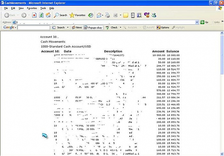Open the Back history dropdown arrow
Viewport: 224px width, 156px height.
pyautogui.click(x=18, y=15)
